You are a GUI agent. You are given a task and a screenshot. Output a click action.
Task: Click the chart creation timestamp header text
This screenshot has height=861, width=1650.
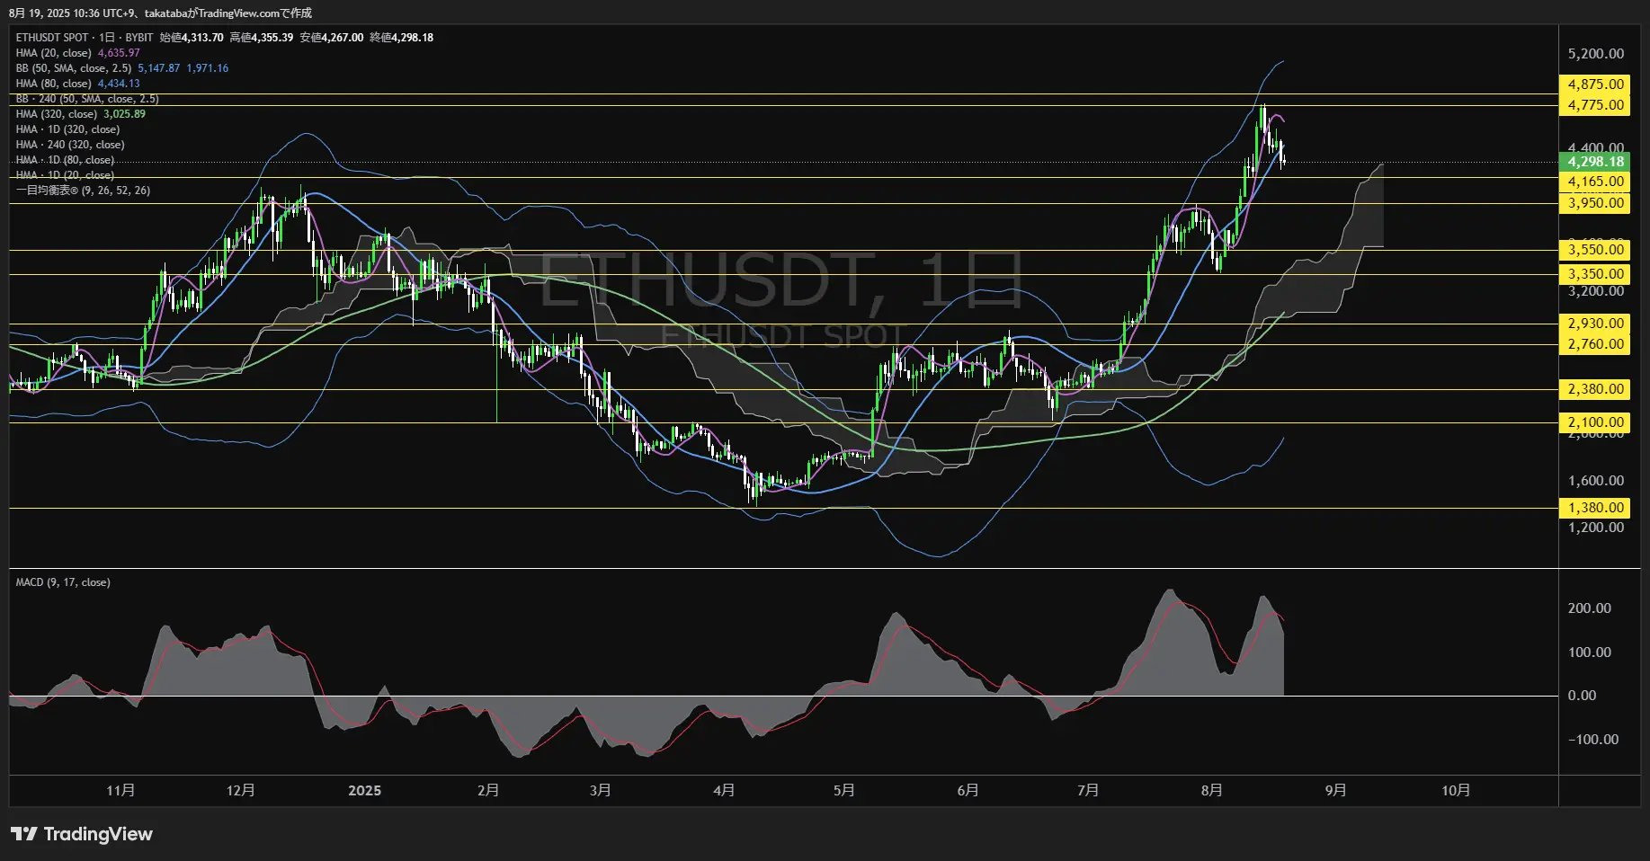coord(161,13)
